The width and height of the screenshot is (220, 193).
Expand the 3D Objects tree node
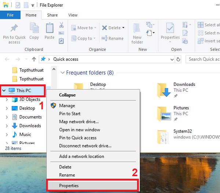coord(7,99)
